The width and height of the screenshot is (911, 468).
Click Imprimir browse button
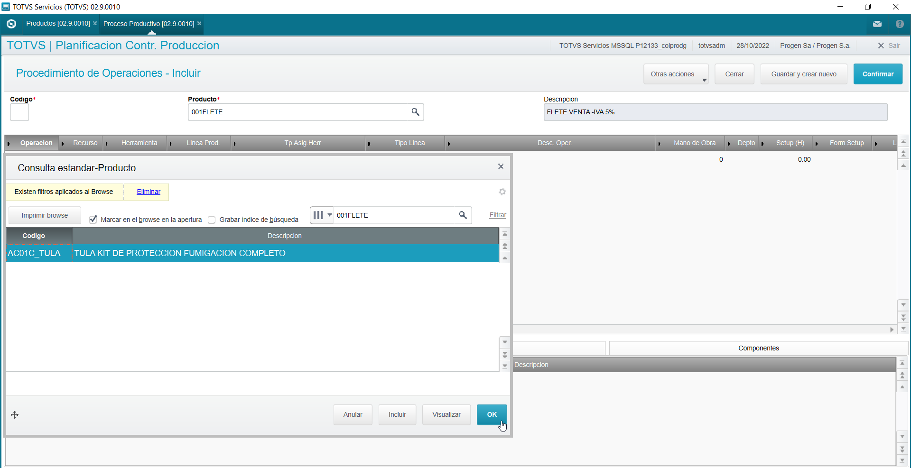pos(45,215)
